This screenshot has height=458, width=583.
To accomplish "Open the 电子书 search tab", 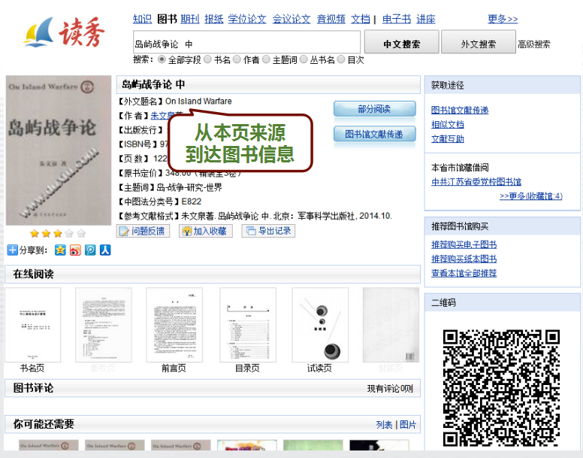I will [397, 19].
